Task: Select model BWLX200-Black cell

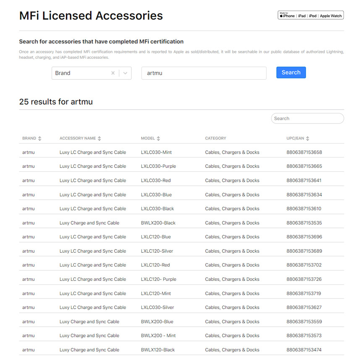Action: click(x=158, y=223)
